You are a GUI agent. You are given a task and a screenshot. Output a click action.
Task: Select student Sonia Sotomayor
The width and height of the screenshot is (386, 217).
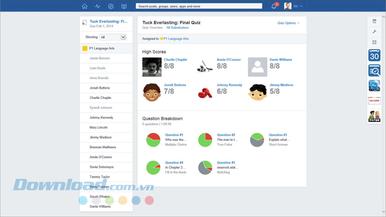pyautogui.click(x=102, y=167)
